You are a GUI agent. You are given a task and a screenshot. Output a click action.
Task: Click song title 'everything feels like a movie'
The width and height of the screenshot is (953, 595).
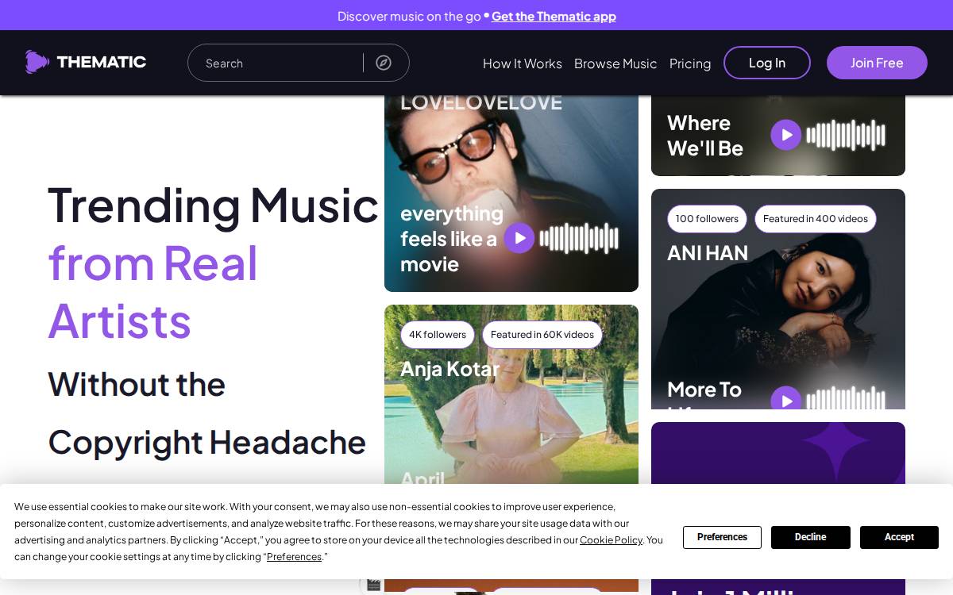[452, 239]
